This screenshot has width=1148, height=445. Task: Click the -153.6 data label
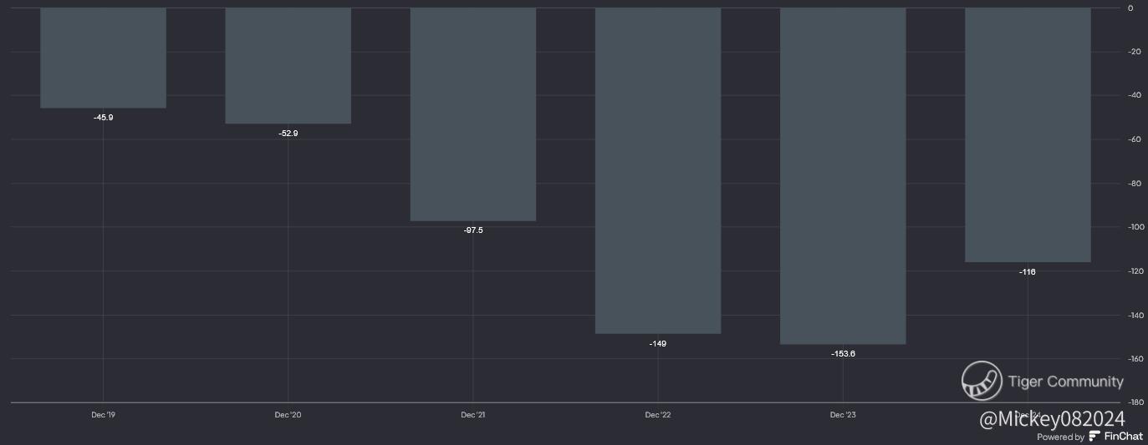pyautogui.click(x=843, y=354)
